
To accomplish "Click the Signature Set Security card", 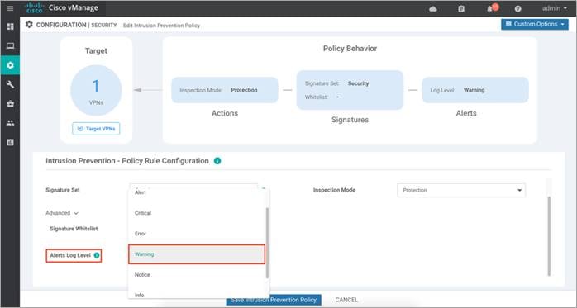I will (350, 90).
